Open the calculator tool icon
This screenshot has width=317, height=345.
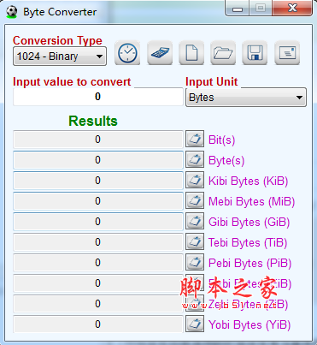coord(160,53)
